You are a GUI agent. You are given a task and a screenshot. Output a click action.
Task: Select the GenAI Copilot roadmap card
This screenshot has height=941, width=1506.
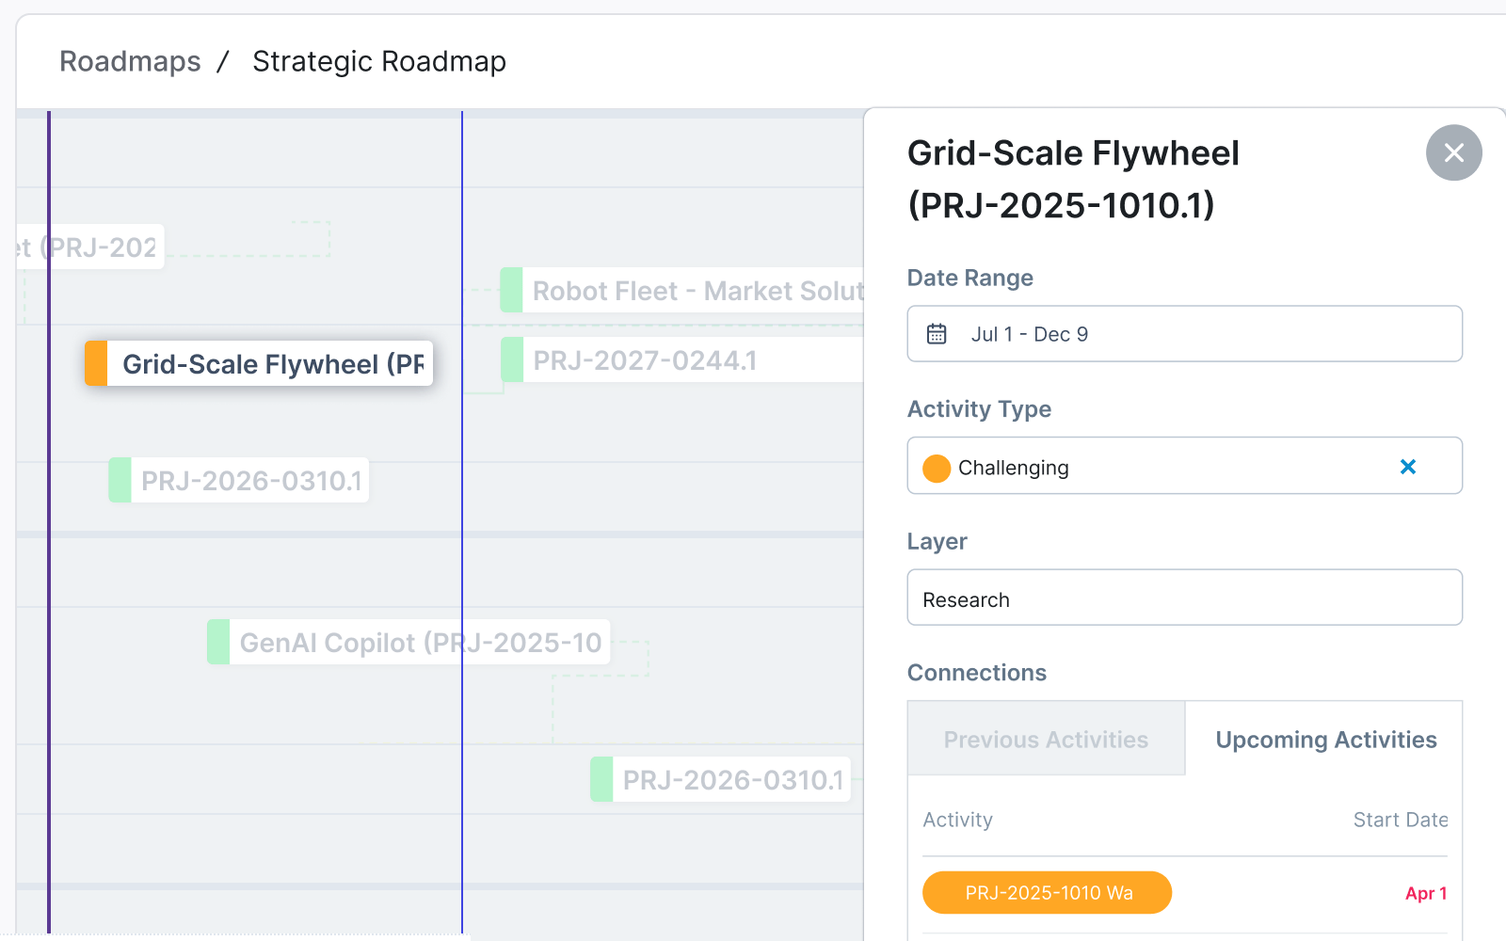click(409, 642)
